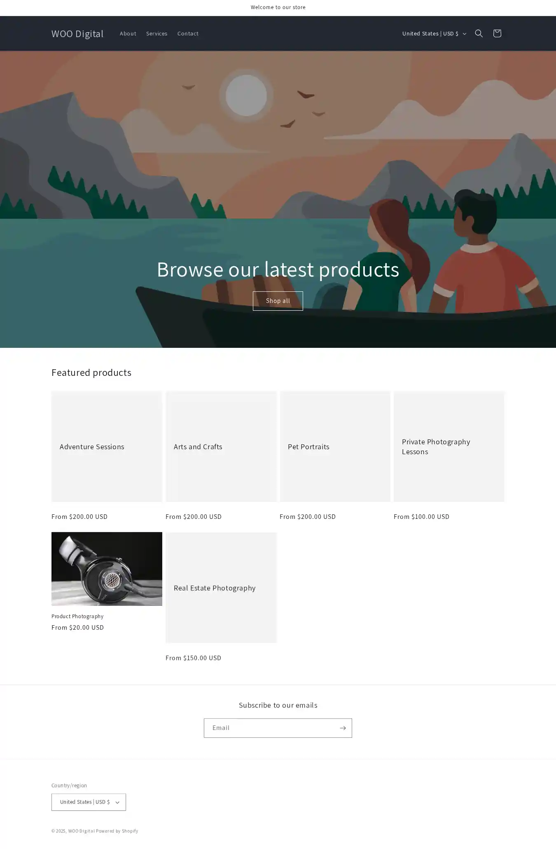The height and width of the screenshot is (849, 556).
Task: Submit email with the arrow icon
Action: tap(342, 728)
